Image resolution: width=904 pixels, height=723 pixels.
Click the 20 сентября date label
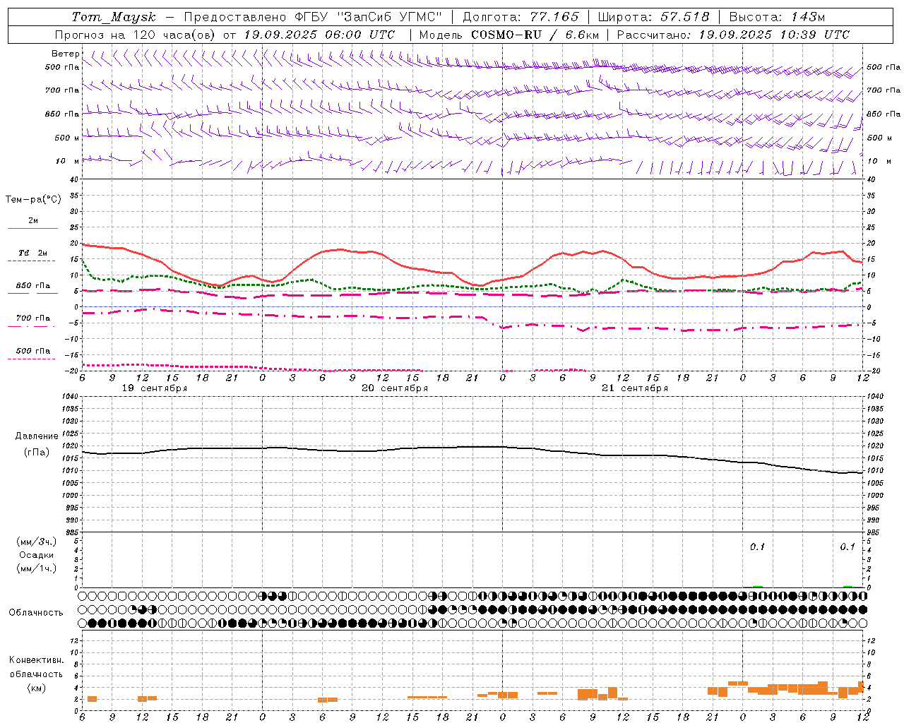(x=395, y=388)
